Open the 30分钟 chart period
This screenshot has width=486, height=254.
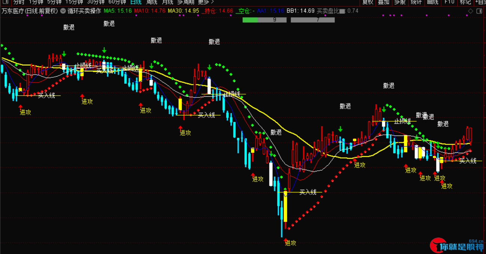pos(95,2)
